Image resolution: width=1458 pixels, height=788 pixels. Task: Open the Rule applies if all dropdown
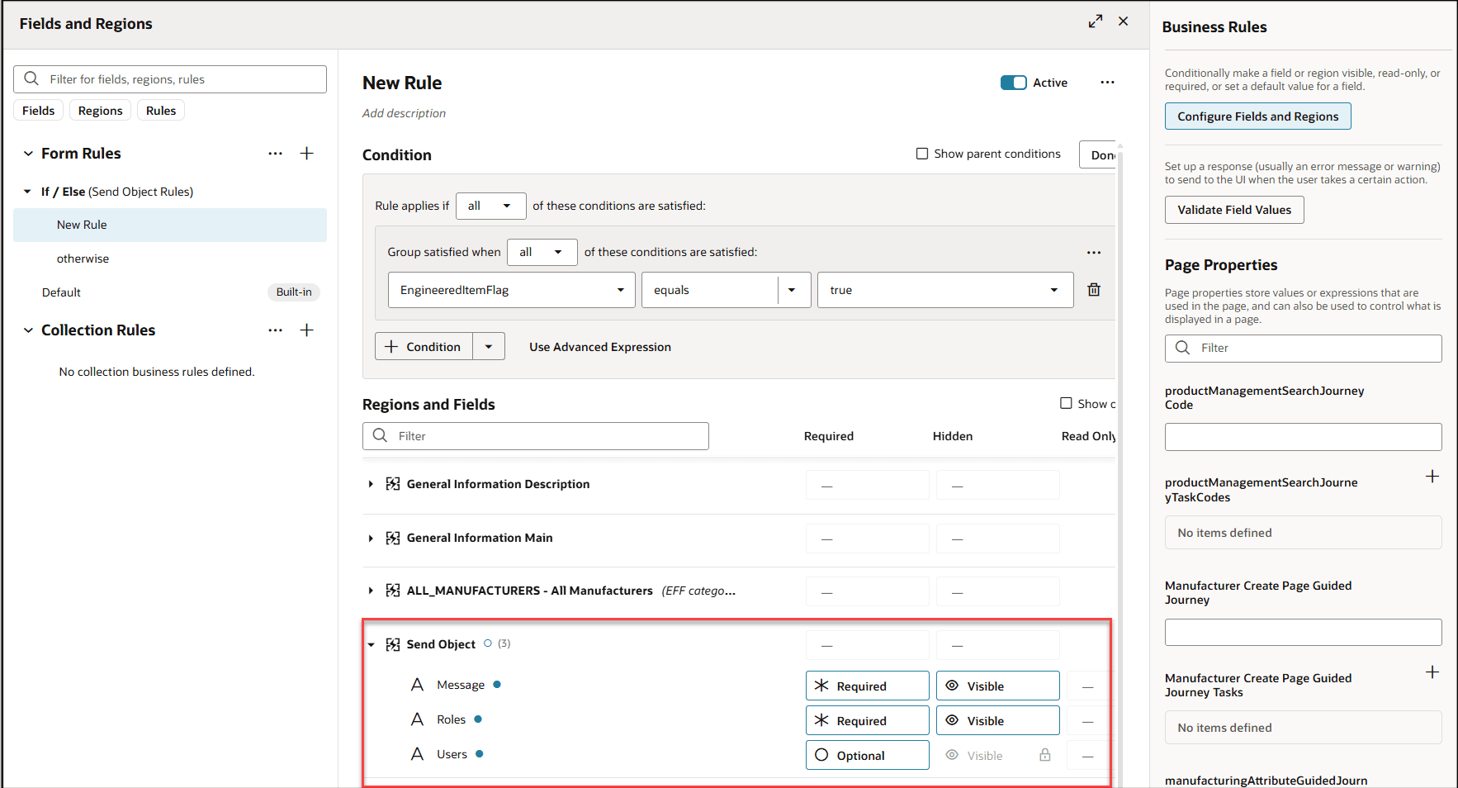(491, 206)
